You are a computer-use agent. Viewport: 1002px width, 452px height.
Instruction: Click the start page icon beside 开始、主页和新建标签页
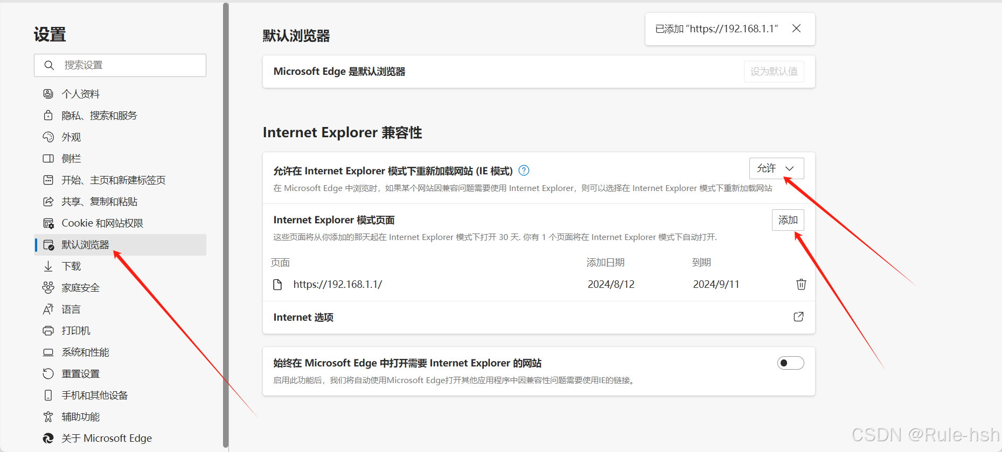click(x=48, y=180)
